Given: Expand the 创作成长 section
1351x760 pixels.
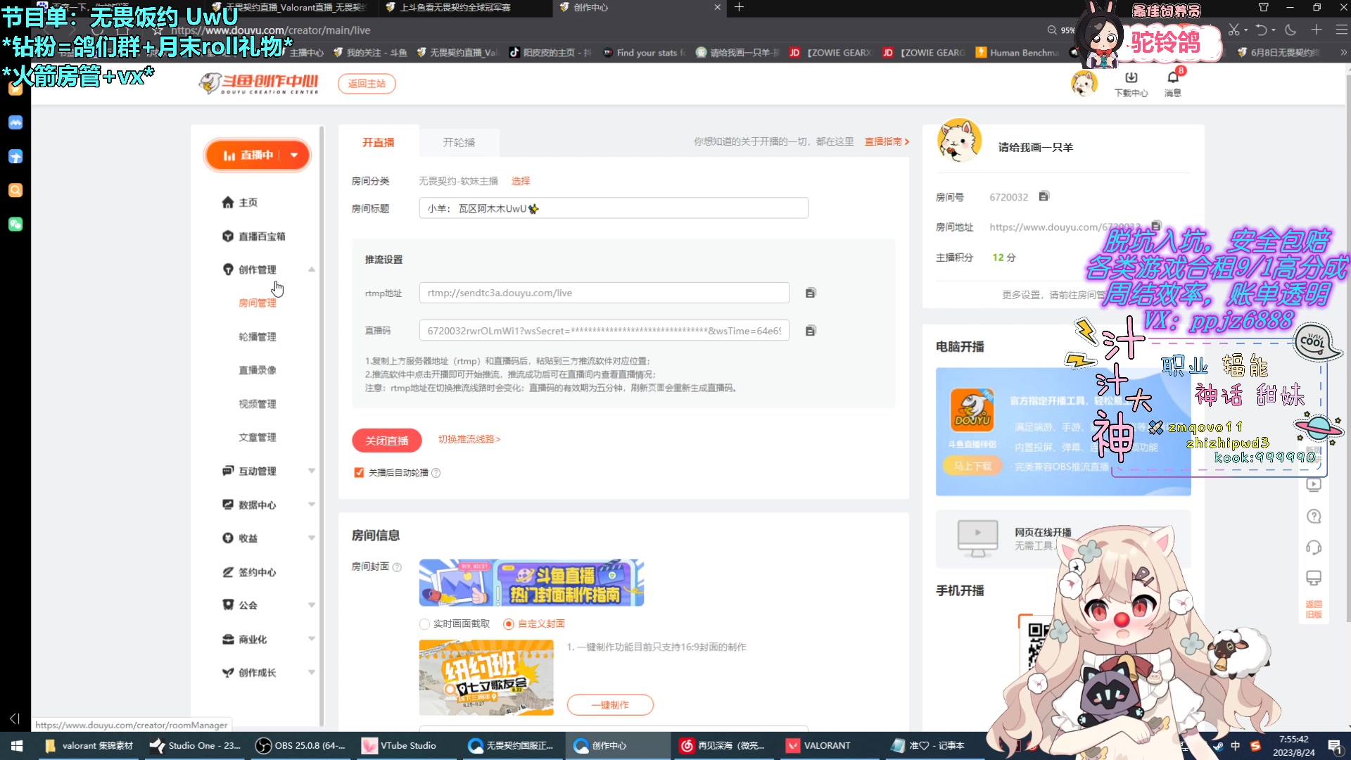Looking at the screenshot, I should tap(312, 673).
